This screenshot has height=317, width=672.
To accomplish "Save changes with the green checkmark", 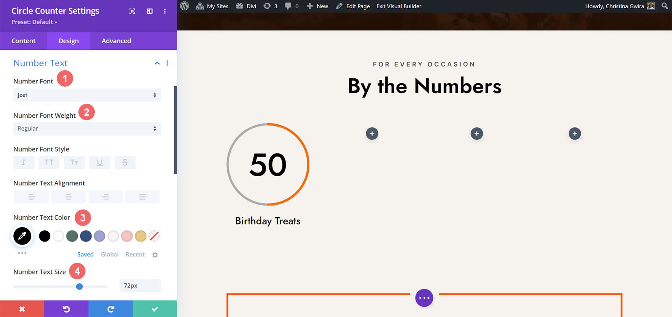I will (x=155, y=309).
